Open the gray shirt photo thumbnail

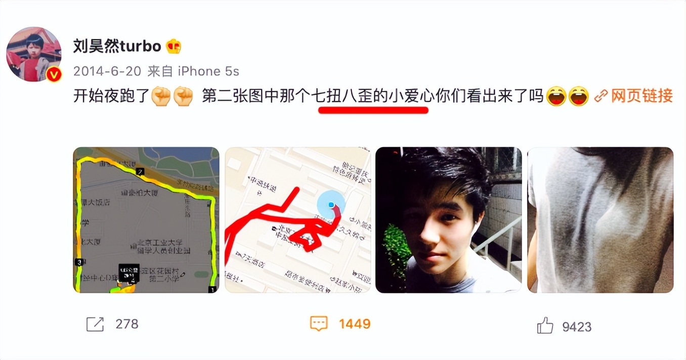coord(601,220)
